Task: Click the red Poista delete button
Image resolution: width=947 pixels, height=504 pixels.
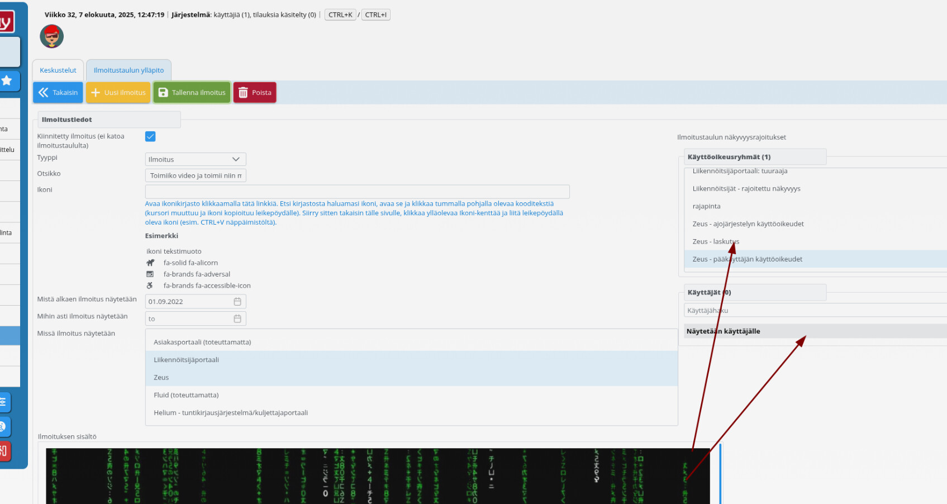Action: (255, 93)
